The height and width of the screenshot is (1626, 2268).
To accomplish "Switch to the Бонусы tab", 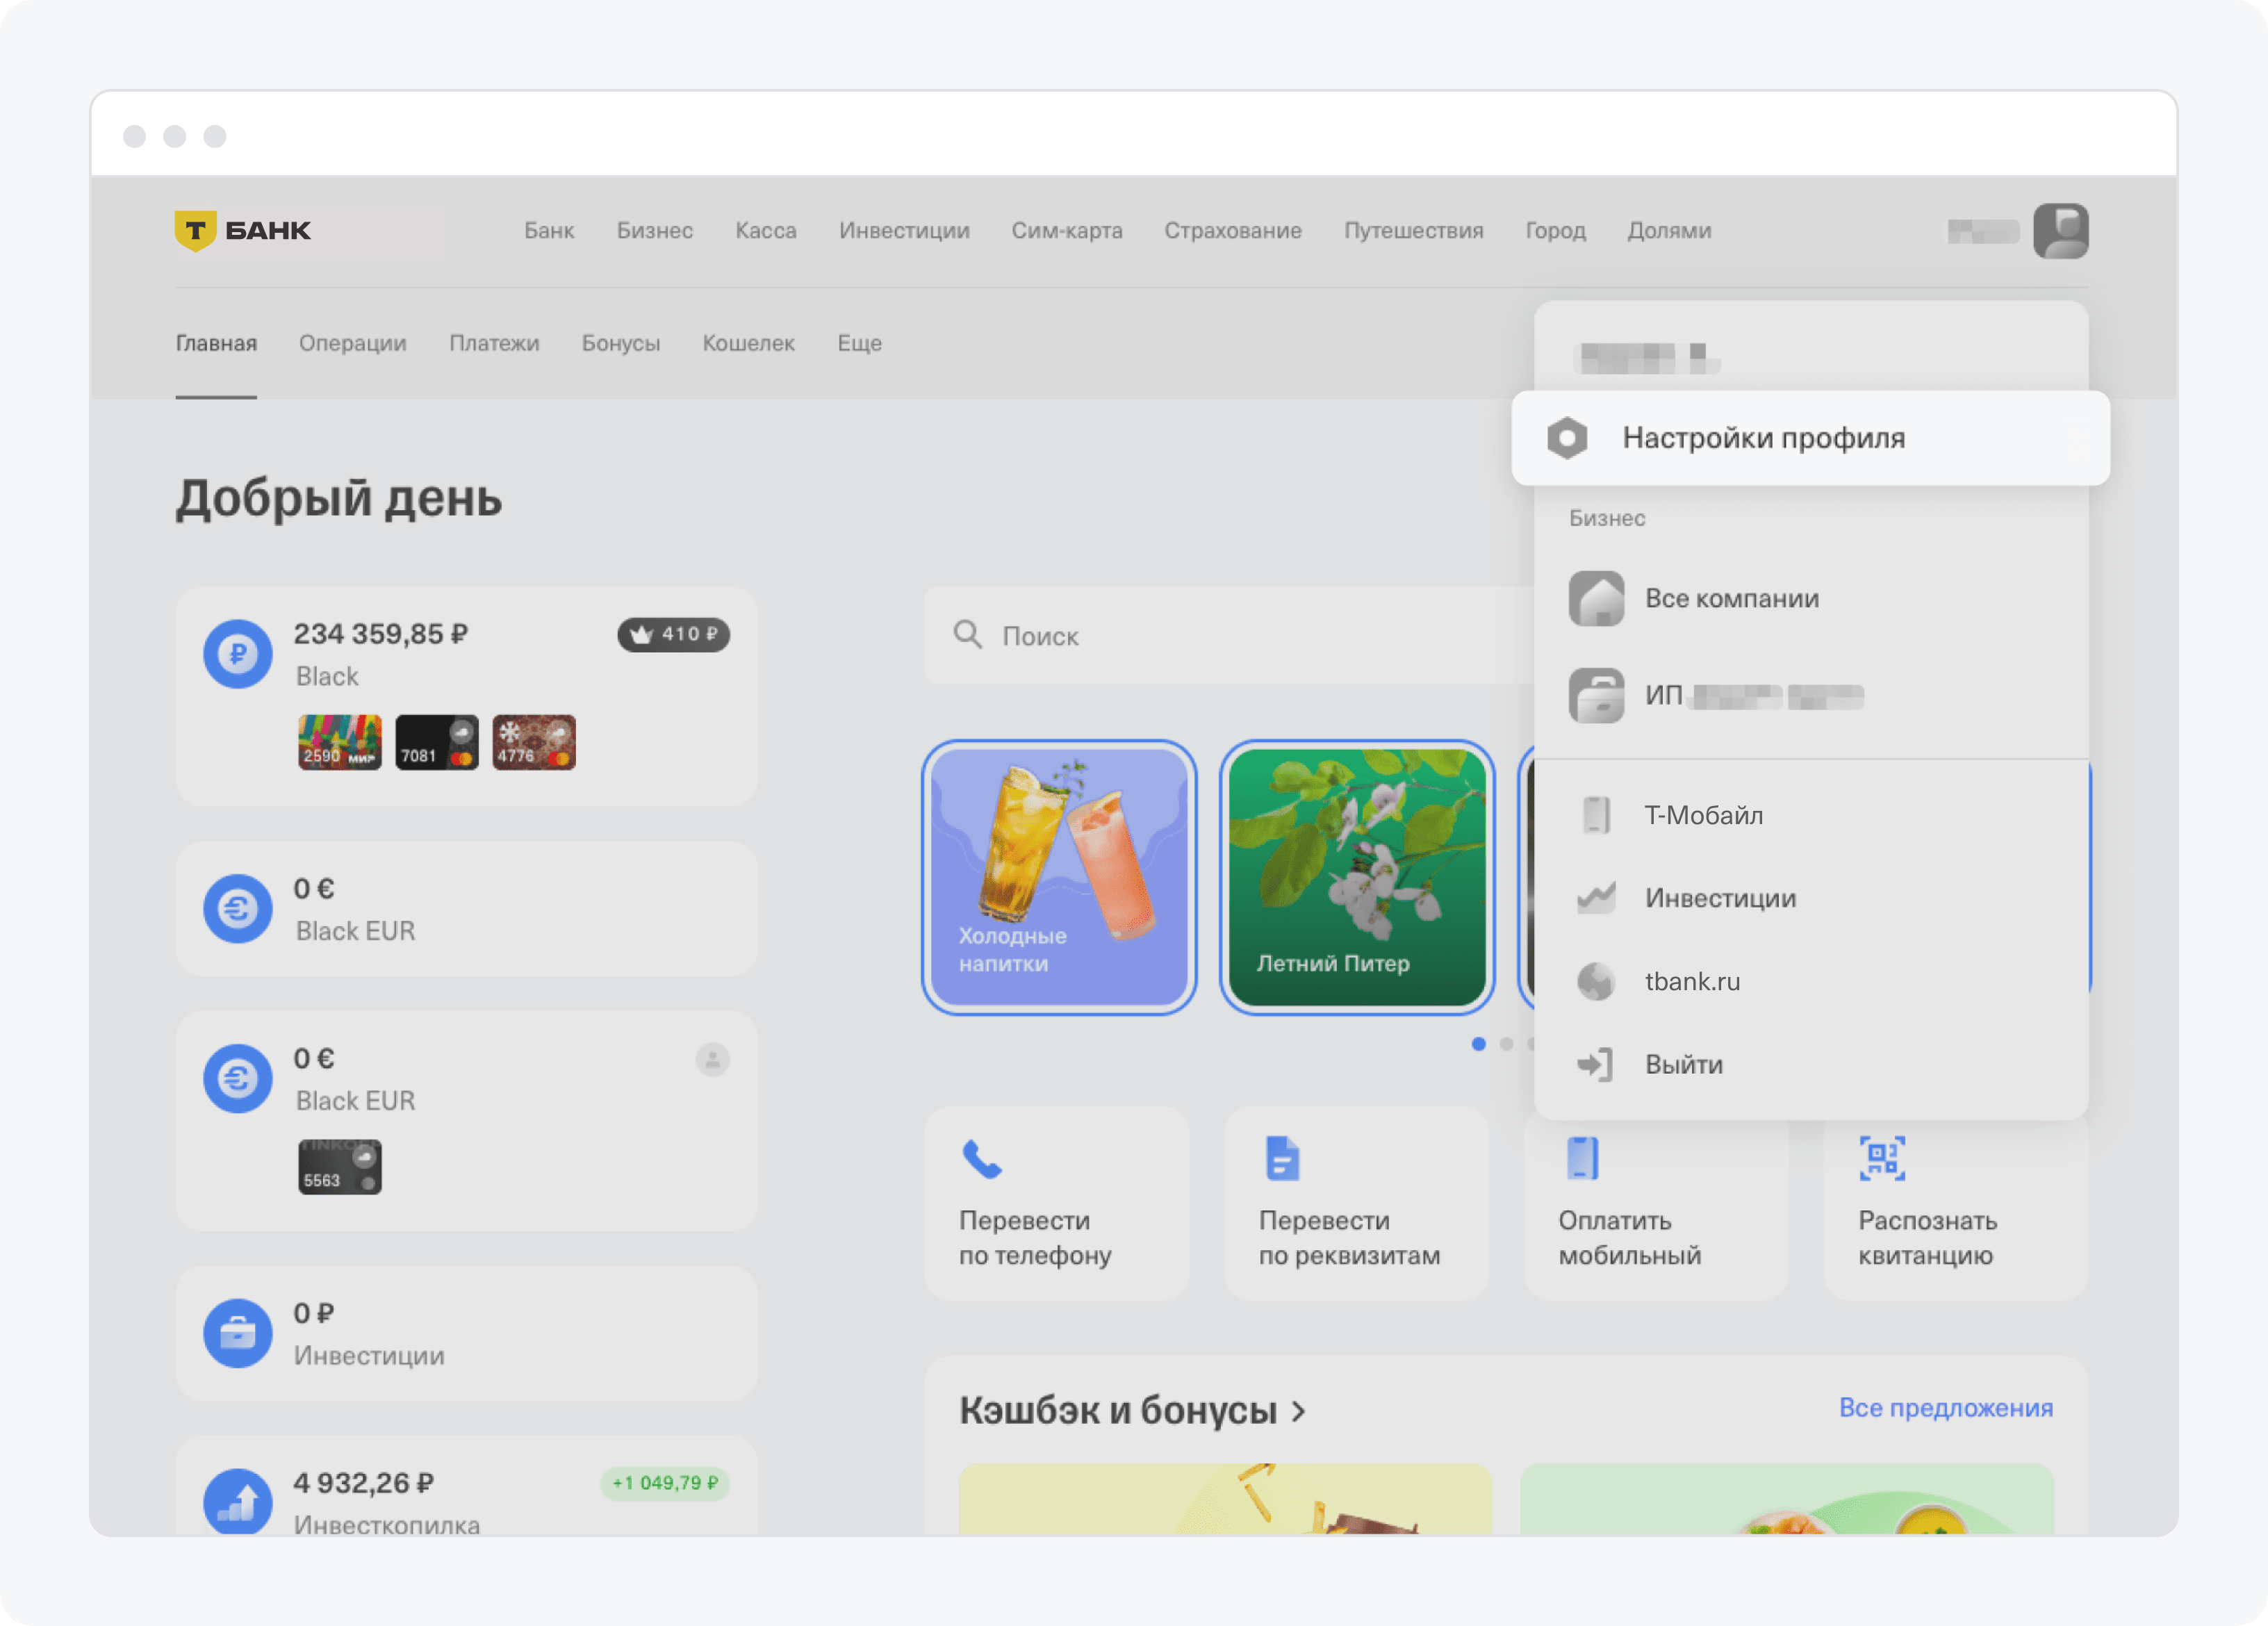I will click(x=621, y=343).
